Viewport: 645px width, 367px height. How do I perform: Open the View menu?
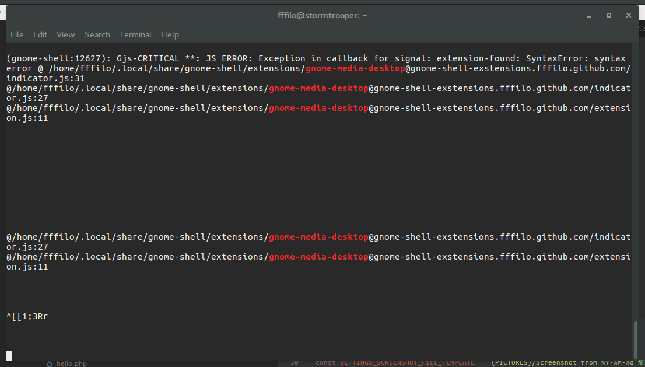pyautogui.click(x=66, y=34)
